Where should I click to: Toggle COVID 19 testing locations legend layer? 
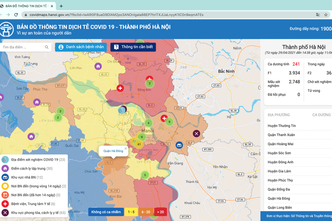coord(34,160)
